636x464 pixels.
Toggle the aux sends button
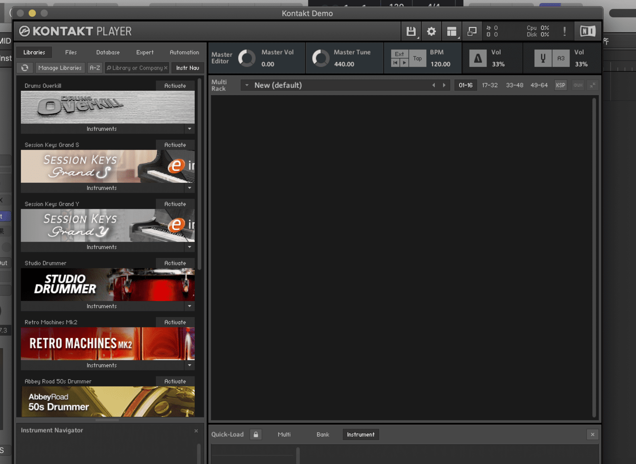578,85
